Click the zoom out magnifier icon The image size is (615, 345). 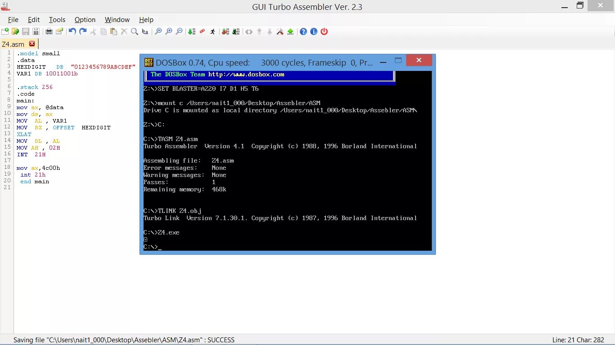pyautogui.click(x=179, y=31)
